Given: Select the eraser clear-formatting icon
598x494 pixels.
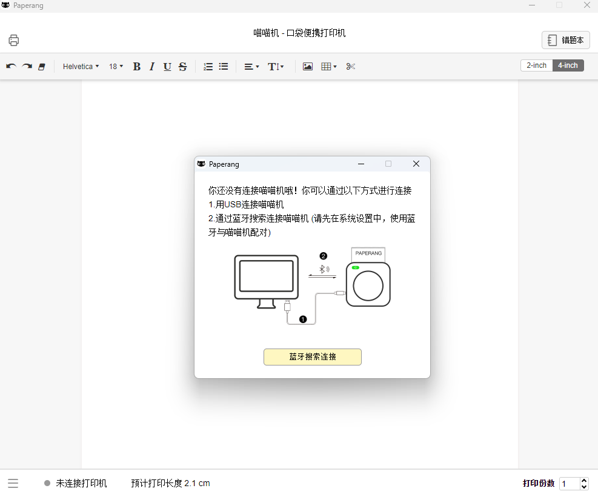Looking at the screenshot, I should click(x=42, y=67).
